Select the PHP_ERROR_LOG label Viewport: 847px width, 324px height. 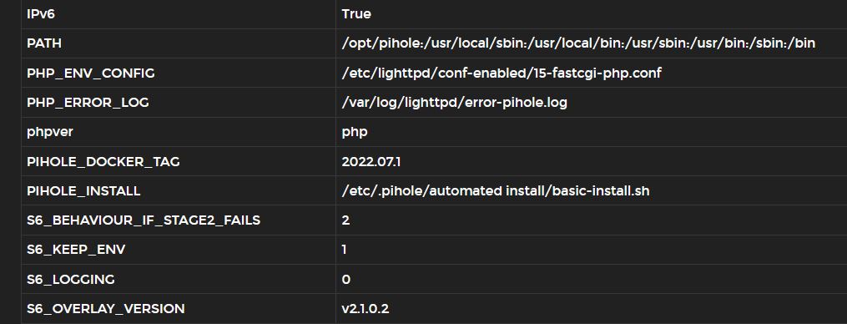pos(88,102)
